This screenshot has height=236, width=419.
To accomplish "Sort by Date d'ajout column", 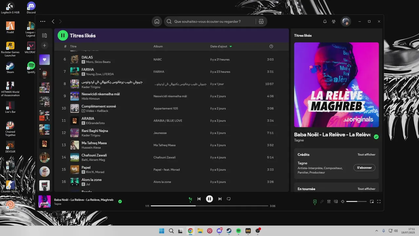I will [x=221, y=47].
